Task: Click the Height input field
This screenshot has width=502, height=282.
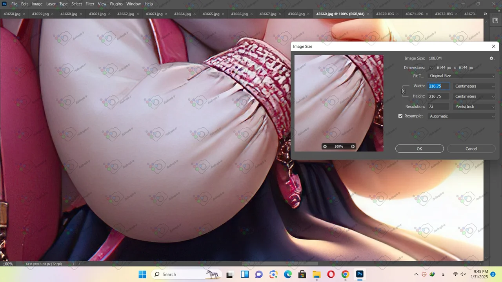Action: (438, 96)
